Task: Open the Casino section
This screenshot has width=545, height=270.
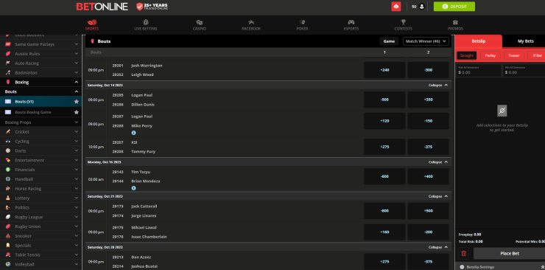Action: pos(199,24)
